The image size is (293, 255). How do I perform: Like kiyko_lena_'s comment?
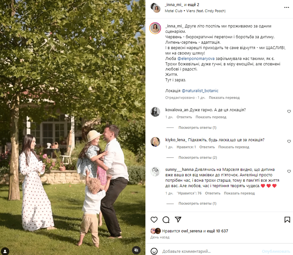(289, 141)
